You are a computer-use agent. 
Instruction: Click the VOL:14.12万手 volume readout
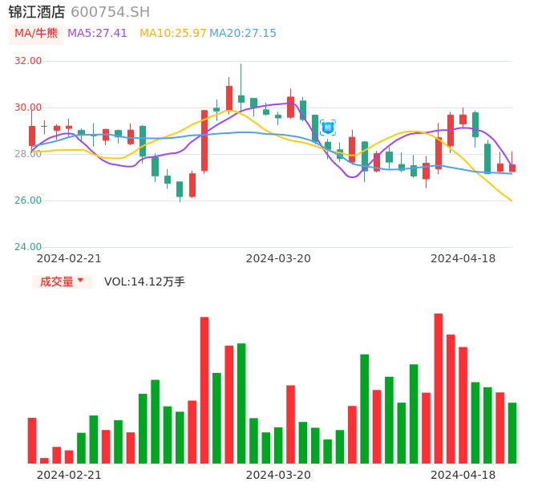click(144, 281)
